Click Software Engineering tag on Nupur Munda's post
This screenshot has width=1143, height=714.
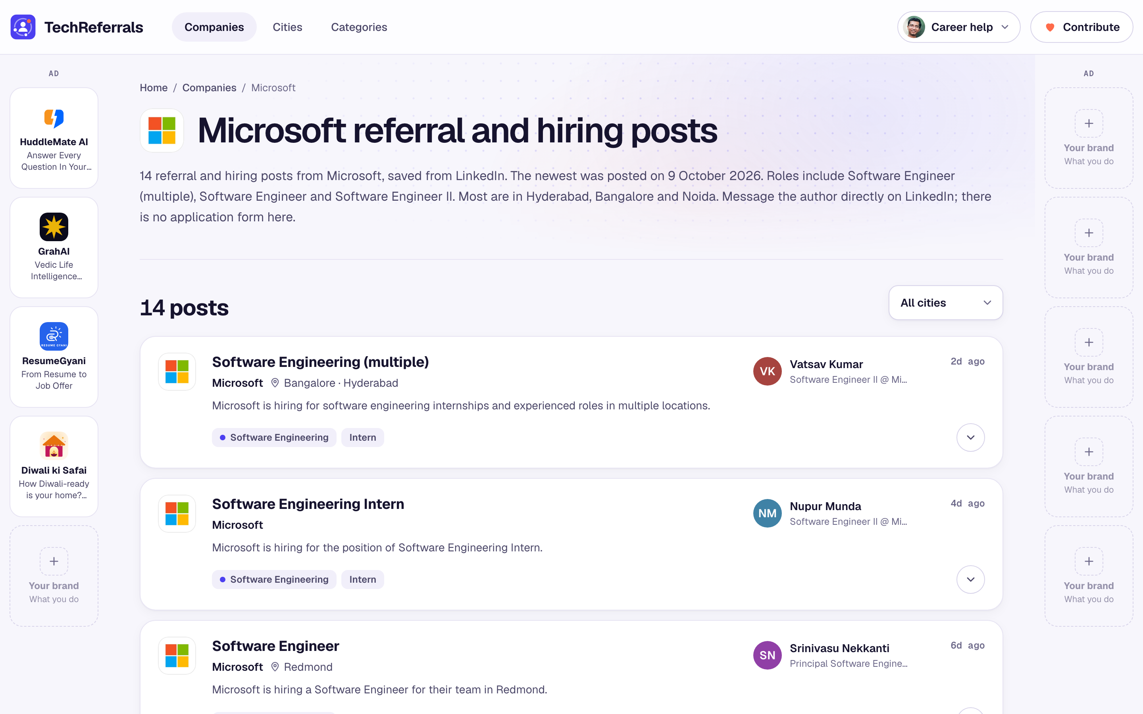(x=274, y=580)
